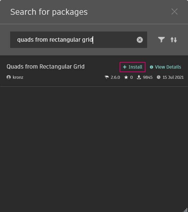Click the downloads count icon
188x212 pixels.
point(139,77)
